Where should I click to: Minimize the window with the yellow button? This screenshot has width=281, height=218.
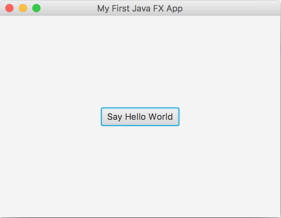23,8
